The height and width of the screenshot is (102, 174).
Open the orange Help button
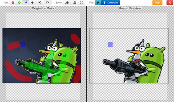pos(157,2)
